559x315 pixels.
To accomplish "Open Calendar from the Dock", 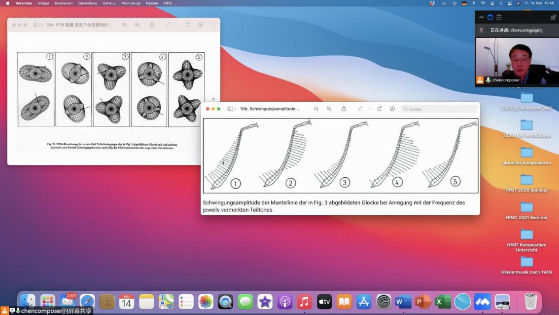I will (x=127, y=302).
